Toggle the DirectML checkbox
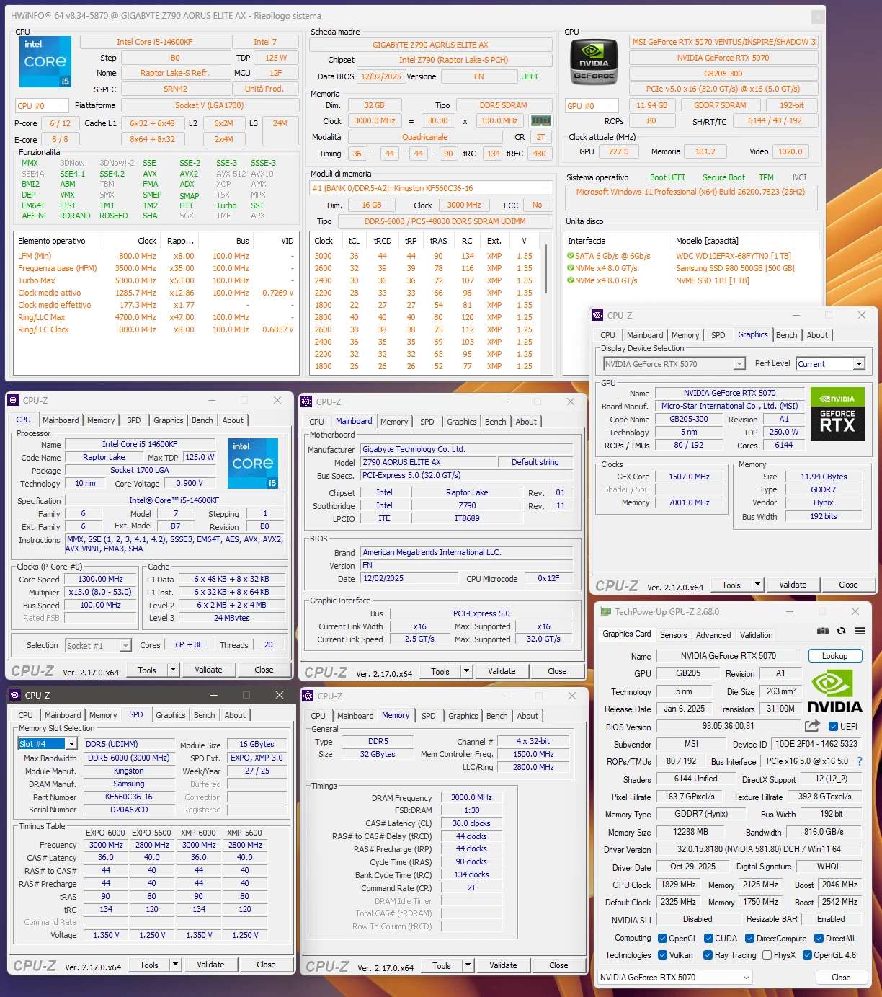Viewport: 882px width, 997px height. (819, 938)
